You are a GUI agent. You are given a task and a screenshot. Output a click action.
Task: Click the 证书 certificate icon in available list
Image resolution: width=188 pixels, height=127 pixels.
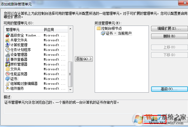(8, 79)
